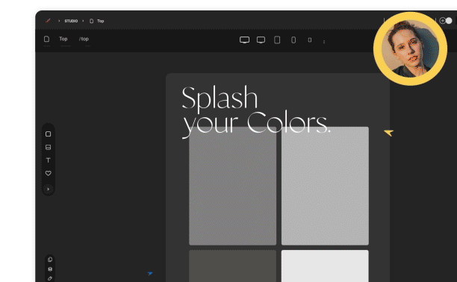Select the light gray tile at top right
The height and width of the screenshot is (282, 457).
tap(325, 186)
